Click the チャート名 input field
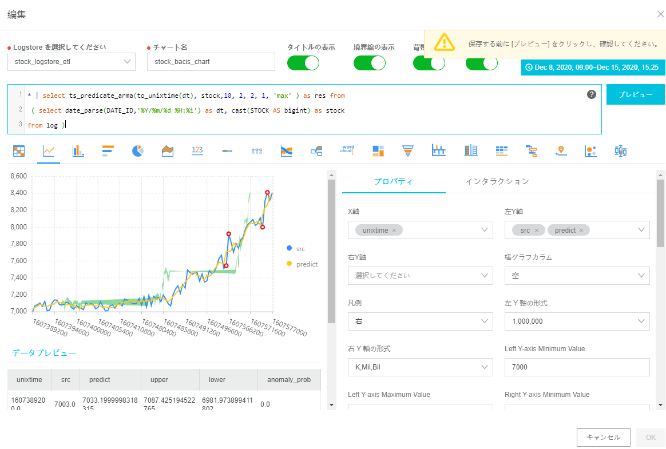The height and width of the screenshot is (449, 666). 211,62
